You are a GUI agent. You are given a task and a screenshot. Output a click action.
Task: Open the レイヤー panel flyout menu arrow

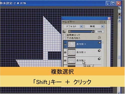[x=104, y=22]
